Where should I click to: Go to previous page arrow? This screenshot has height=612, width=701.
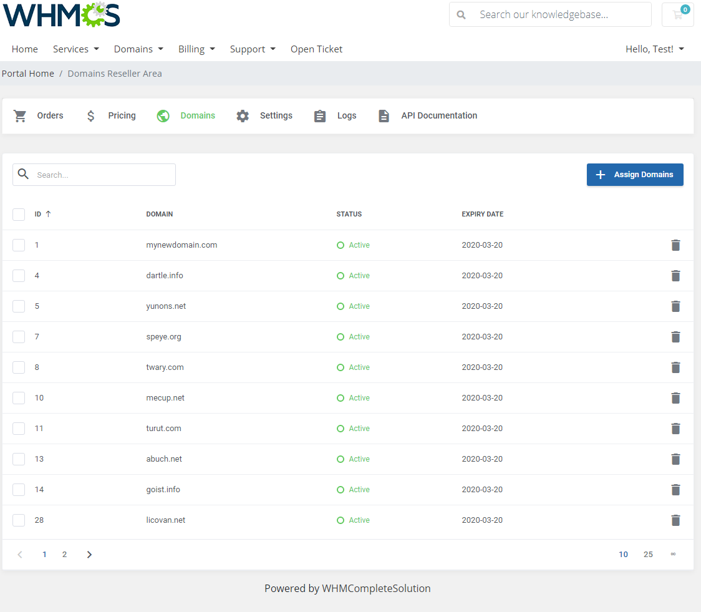pyautogui.click(x=20, y=555)
